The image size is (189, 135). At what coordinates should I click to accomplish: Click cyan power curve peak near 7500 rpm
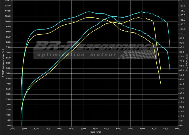click(x=142, y=12)
